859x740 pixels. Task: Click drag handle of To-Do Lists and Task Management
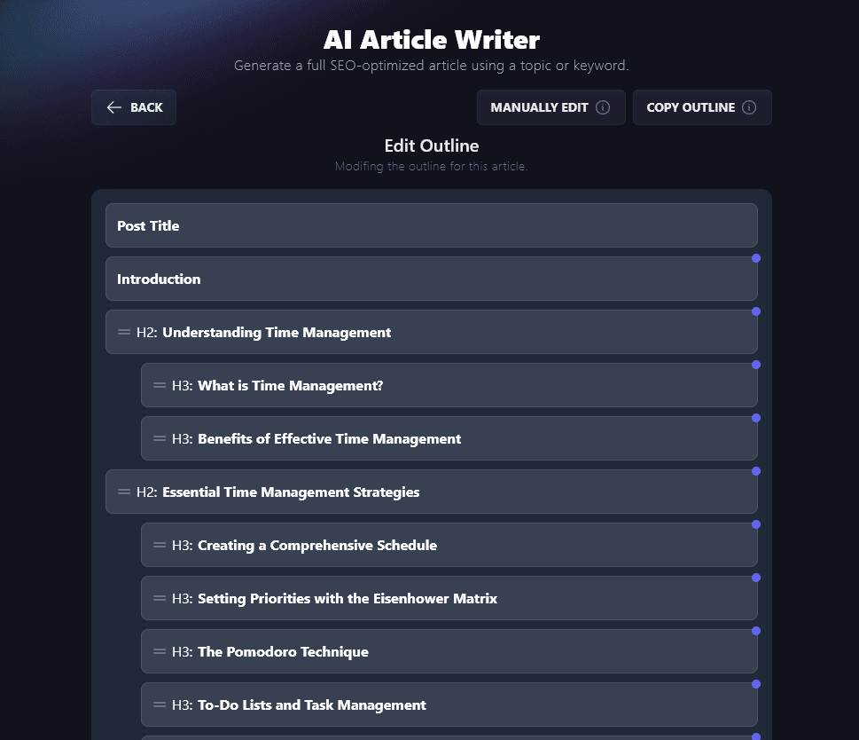click(158, 705)
